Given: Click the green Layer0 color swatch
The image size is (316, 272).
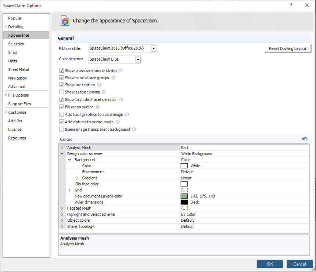Looking at the screenshot, I should [x=184, y=196].
